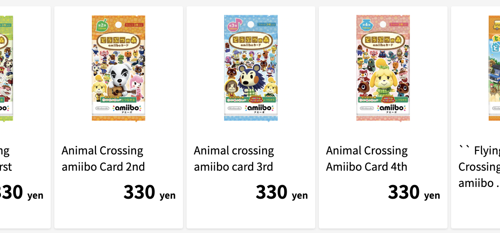Viewport: 500px width, 233px height.
Task: Click the partially visible green pack image at left
Action: (6, 68)
